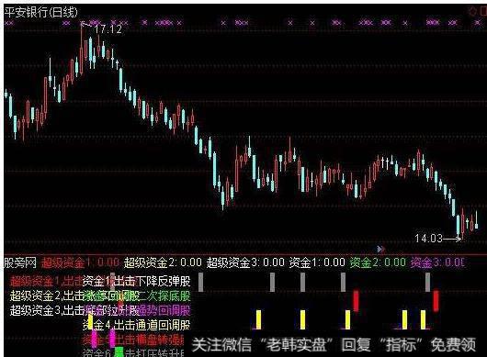Click the green signal bar at bottom

pos(119,352)
